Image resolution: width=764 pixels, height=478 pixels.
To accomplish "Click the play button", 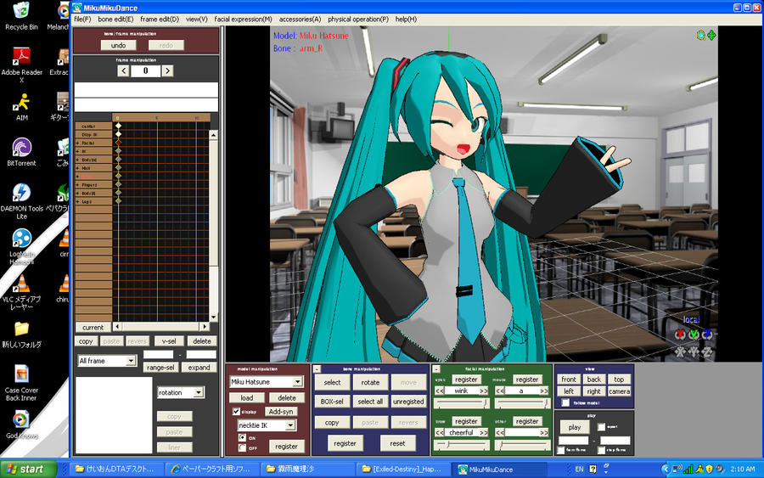I will pos(575,427).
